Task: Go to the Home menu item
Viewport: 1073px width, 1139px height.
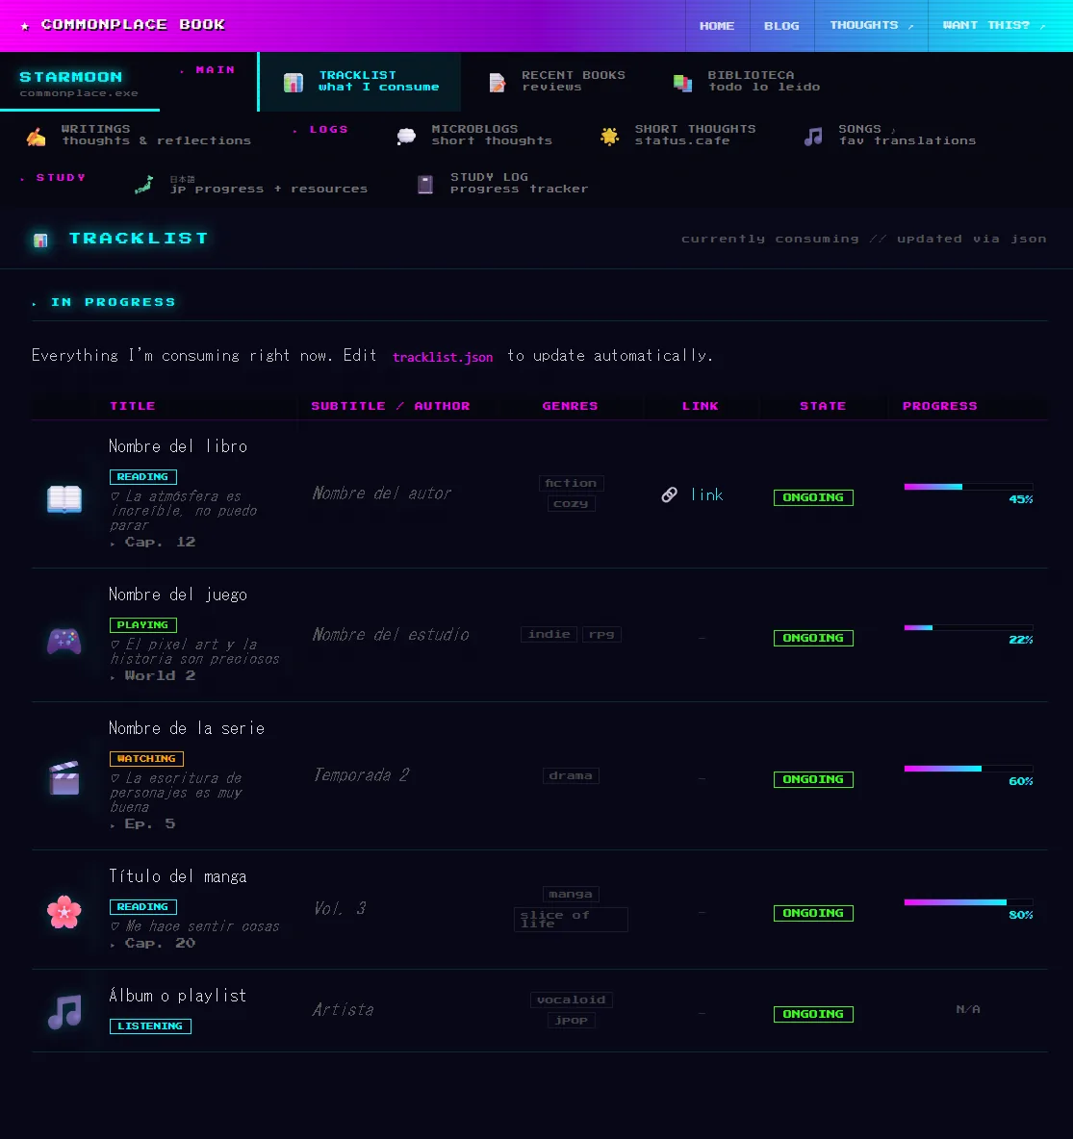Action: pos(717,25)
